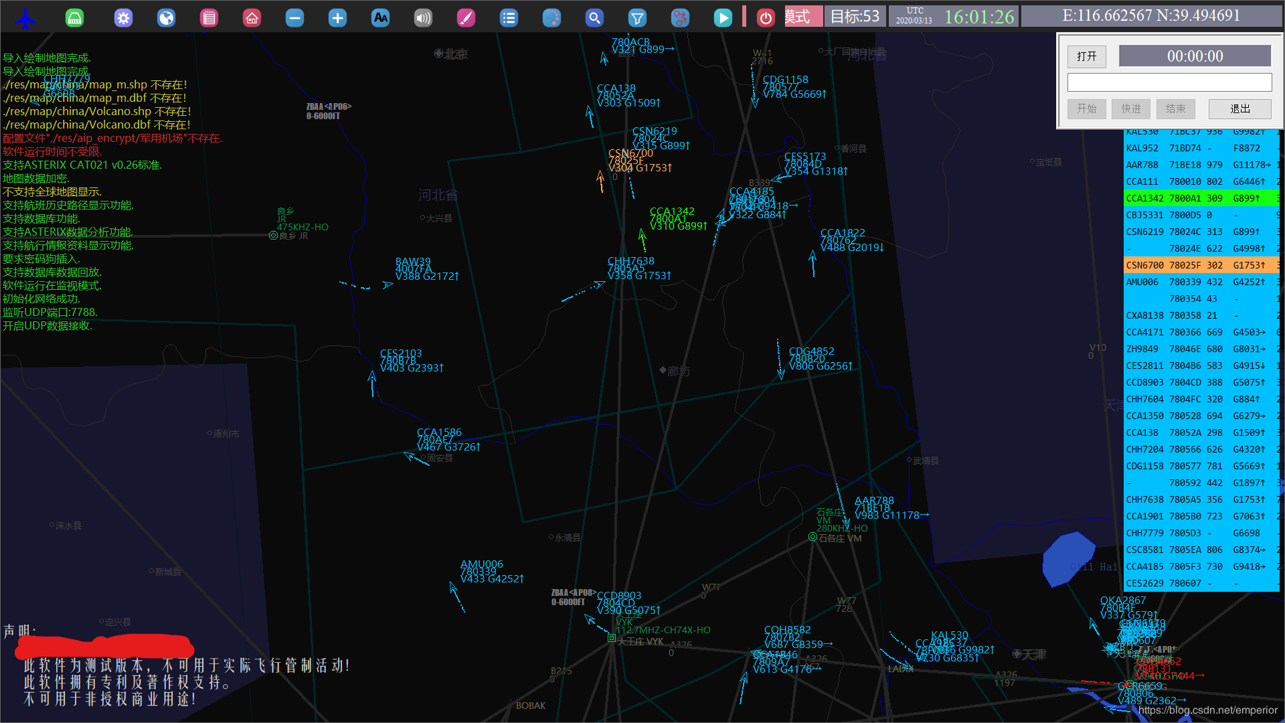This screenshot has height=723, width=1285.
Task: Select the orange CSN6700 row in list
Action: (x=1201, y=265)
